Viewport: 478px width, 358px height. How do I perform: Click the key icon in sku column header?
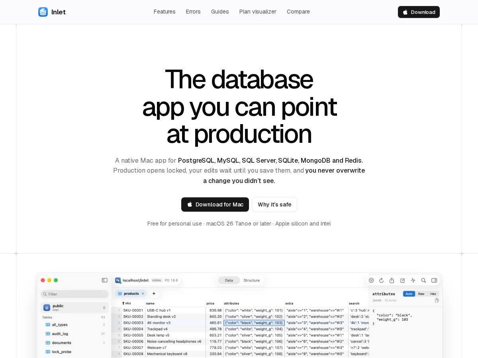[123, 303]
